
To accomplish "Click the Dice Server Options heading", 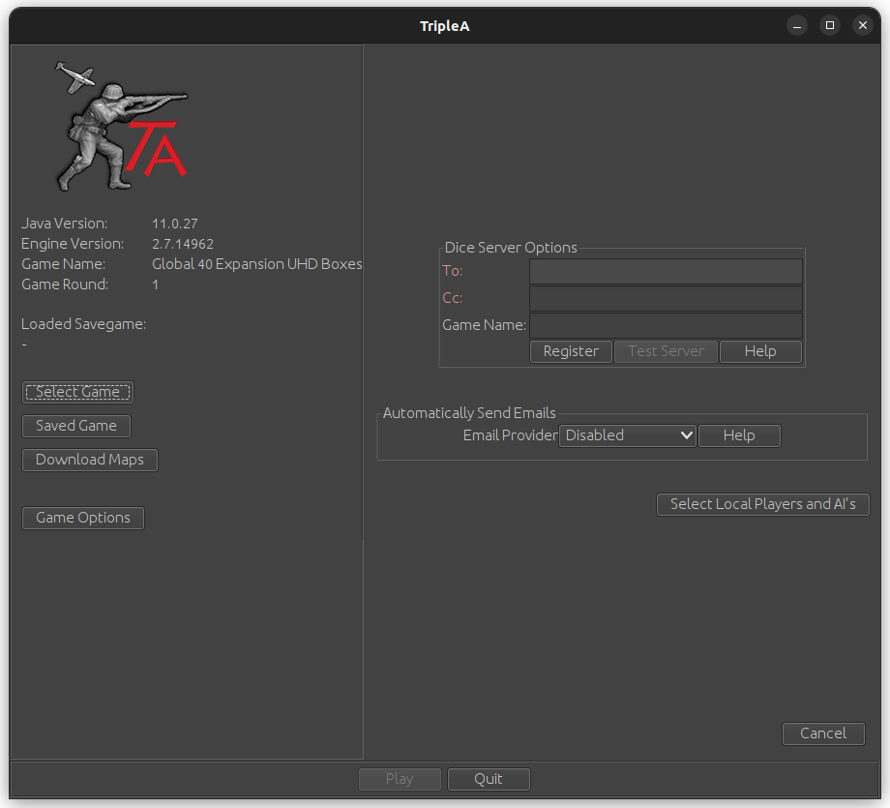I will click(510, 248).
